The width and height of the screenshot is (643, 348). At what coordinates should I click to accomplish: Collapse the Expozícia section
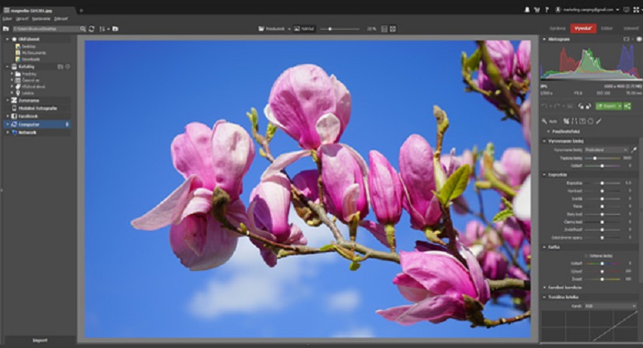click(x=545, y=174)
